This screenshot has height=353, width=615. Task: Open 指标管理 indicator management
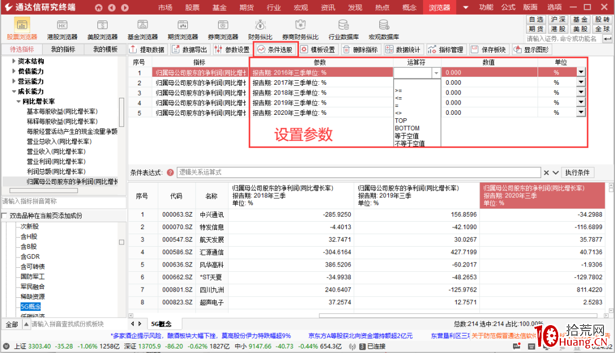click(x=446, y=49)
